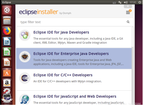This screenshot has height=105, width=143.
Task: Open LibreOffice Impress from the launcher
Action: click(7, 62)
